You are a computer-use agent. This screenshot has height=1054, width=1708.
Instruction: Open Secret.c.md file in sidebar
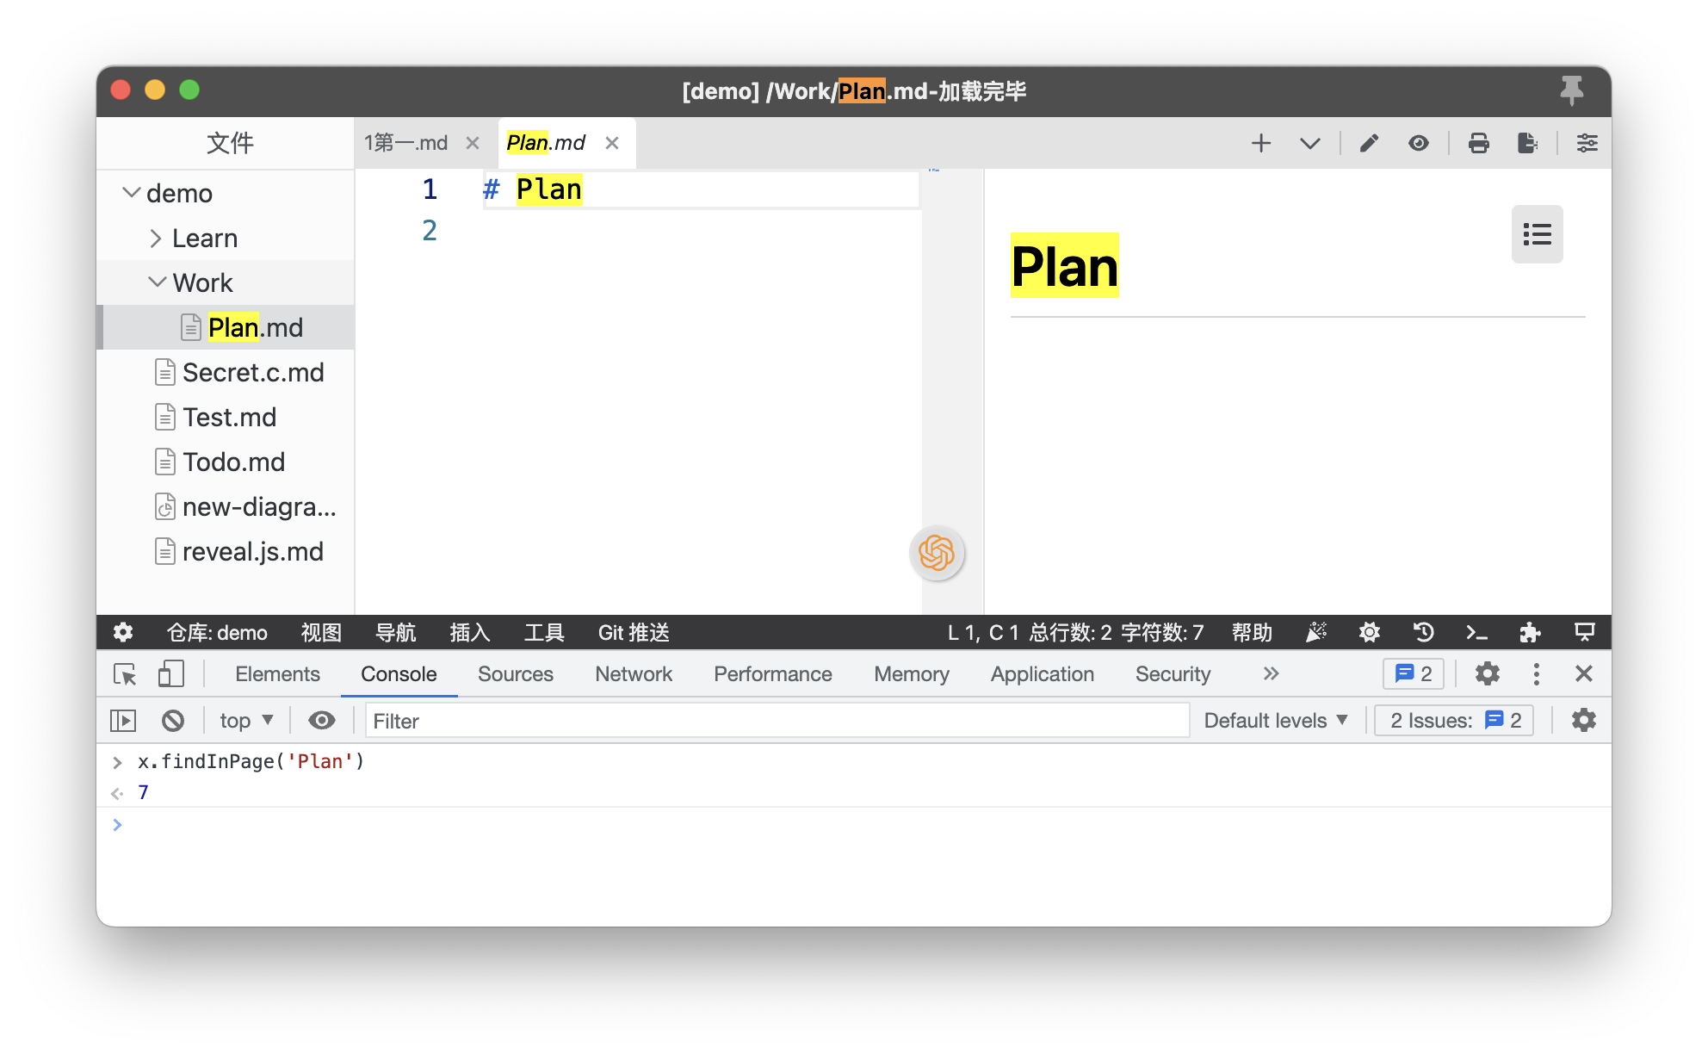pos(252,373)
